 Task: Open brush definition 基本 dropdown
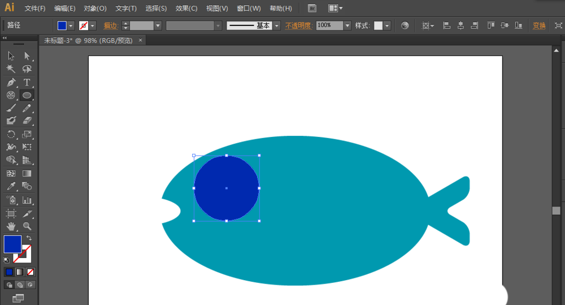tap(277, 25)
